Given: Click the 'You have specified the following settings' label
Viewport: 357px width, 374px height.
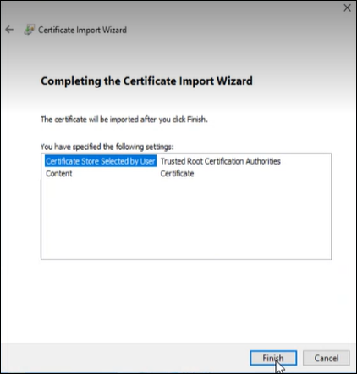Looking at the screenshot, I should coord(107,147).
